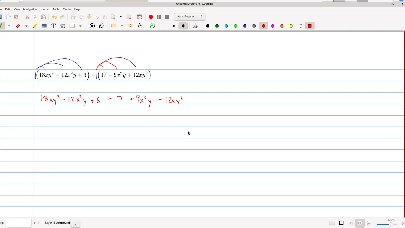
Task: Open the View menu
Action: 17,9
